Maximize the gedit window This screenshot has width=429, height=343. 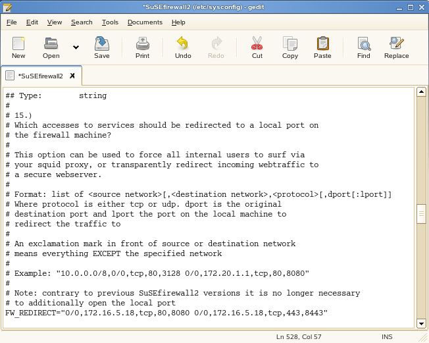[411, 7]
